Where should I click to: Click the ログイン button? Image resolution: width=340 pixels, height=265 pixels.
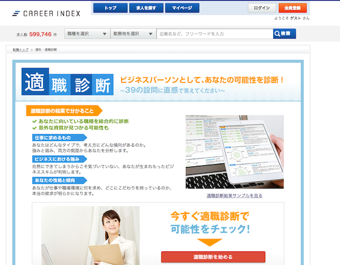(262, 8)
